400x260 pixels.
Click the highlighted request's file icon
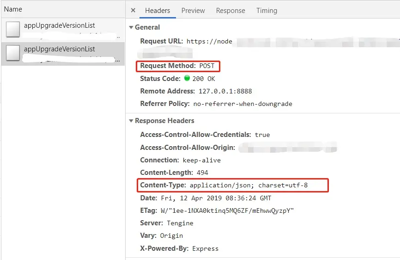point(13,53)
